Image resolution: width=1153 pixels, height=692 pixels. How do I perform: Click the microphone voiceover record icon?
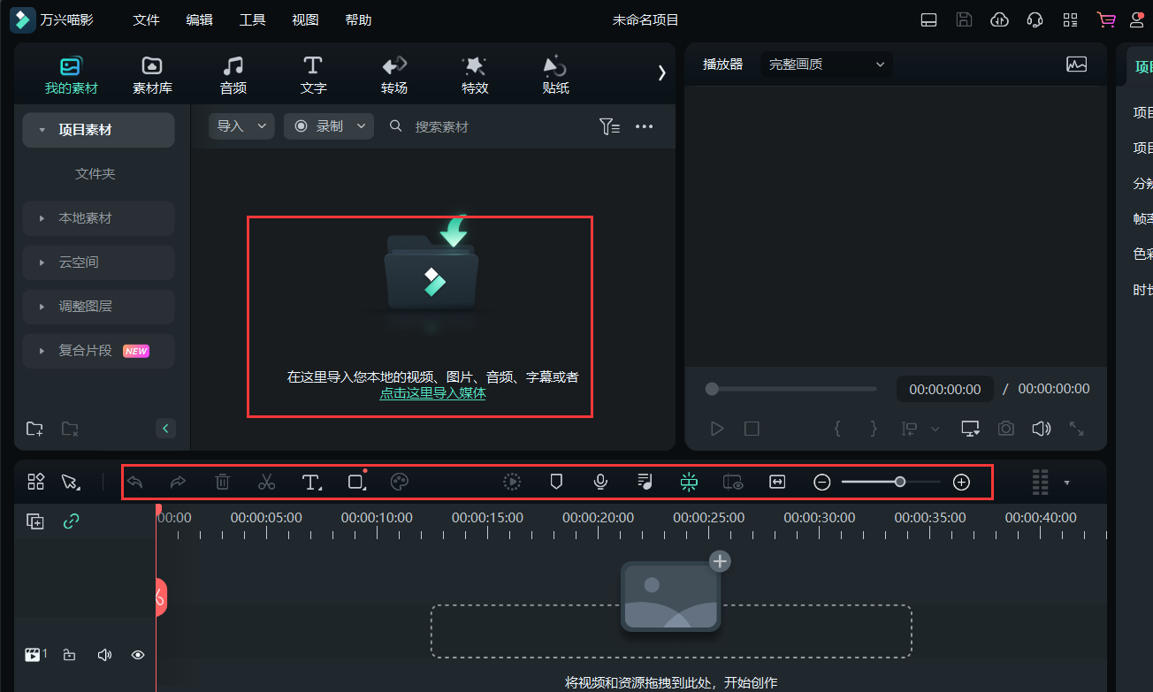600,482
